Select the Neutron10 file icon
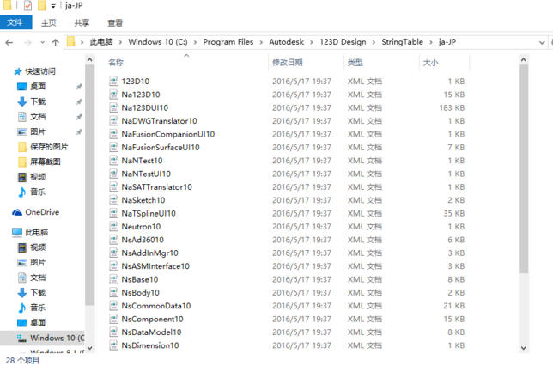This screenshot has height=366, width=553. click(x=113, y=227)
